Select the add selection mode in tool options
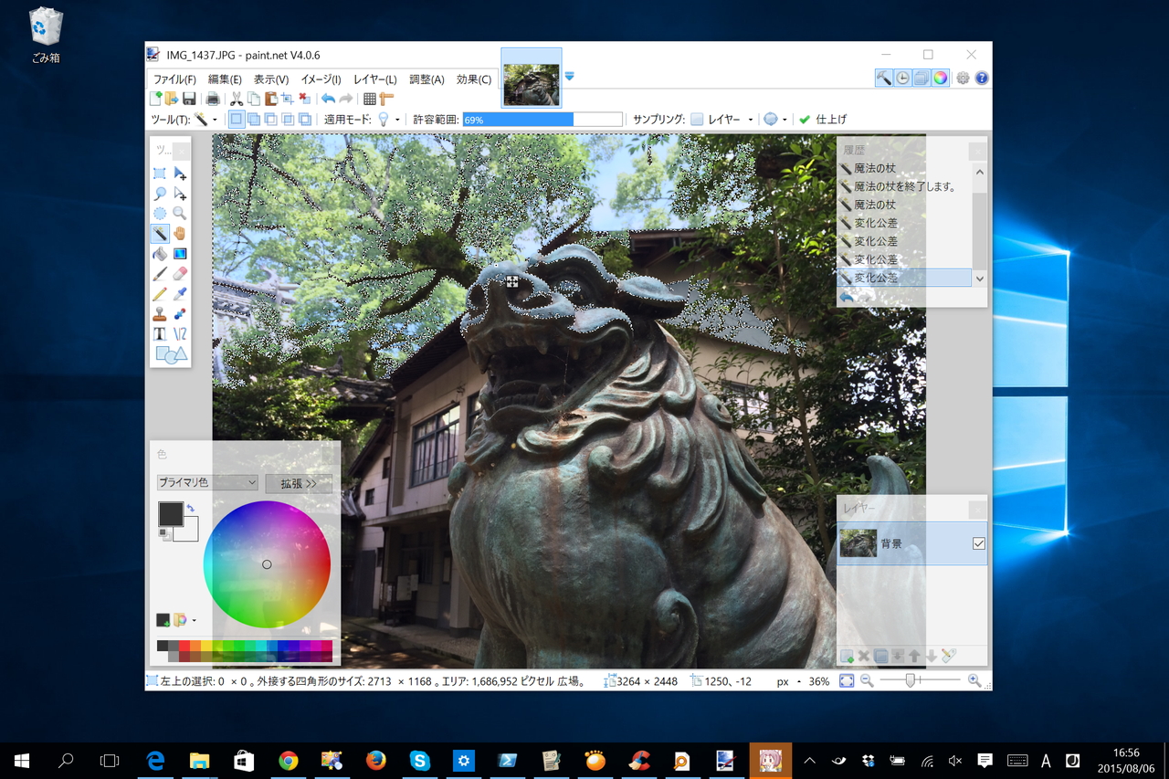Viewport: 1169px width, 779px height. pos(253,119)
